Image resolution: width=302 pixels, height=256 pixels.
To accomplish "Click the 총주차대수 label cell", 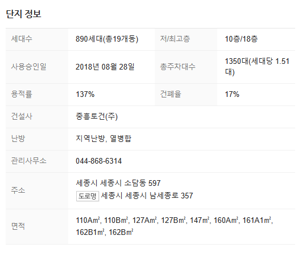I will click(x=186, y=67).
